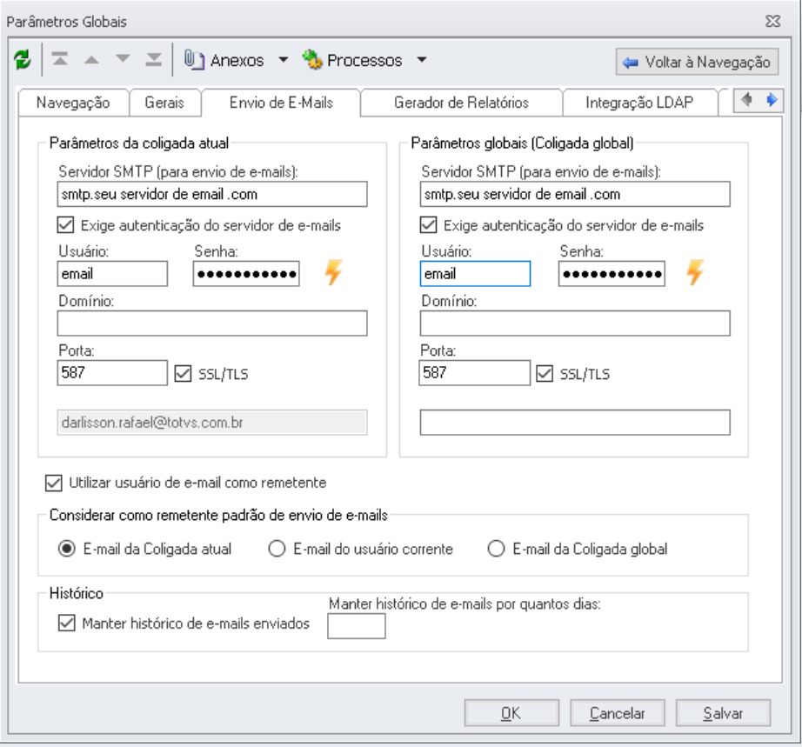
Task: Test connection lightning icon for coligada atual
Action: [333, 272]
